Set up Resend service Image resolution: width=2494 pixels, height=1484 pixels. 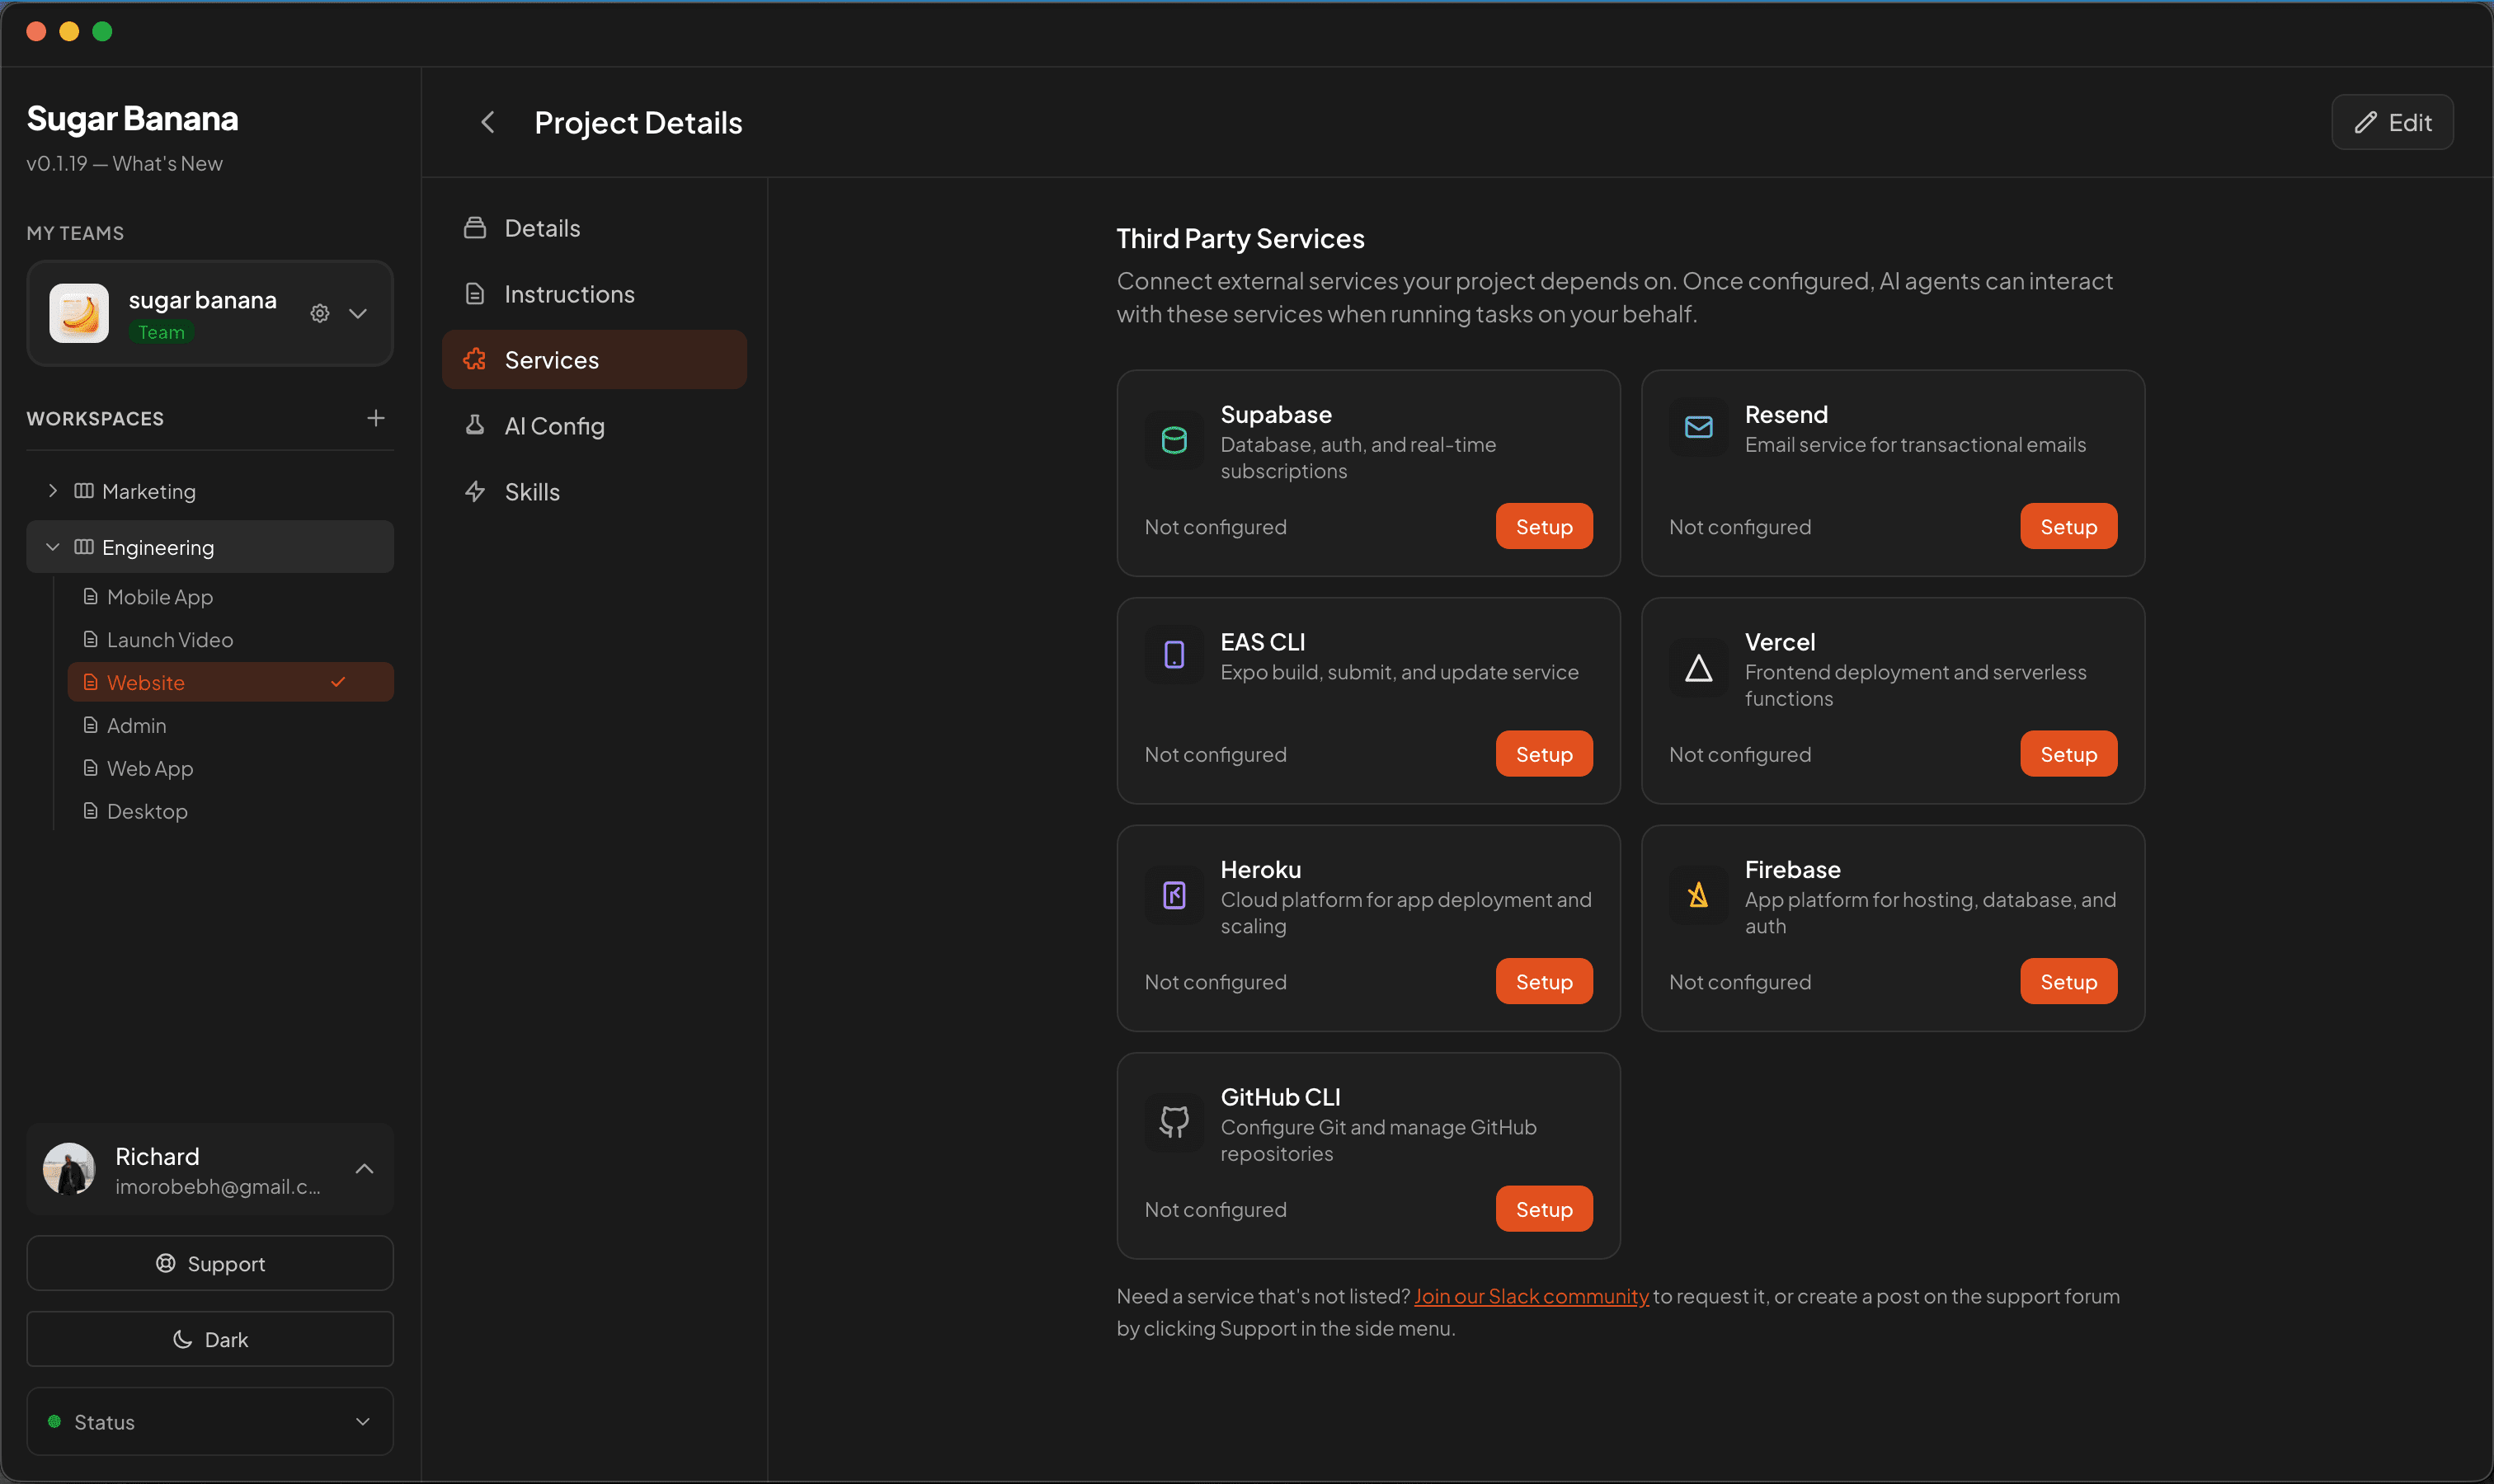2068,526
